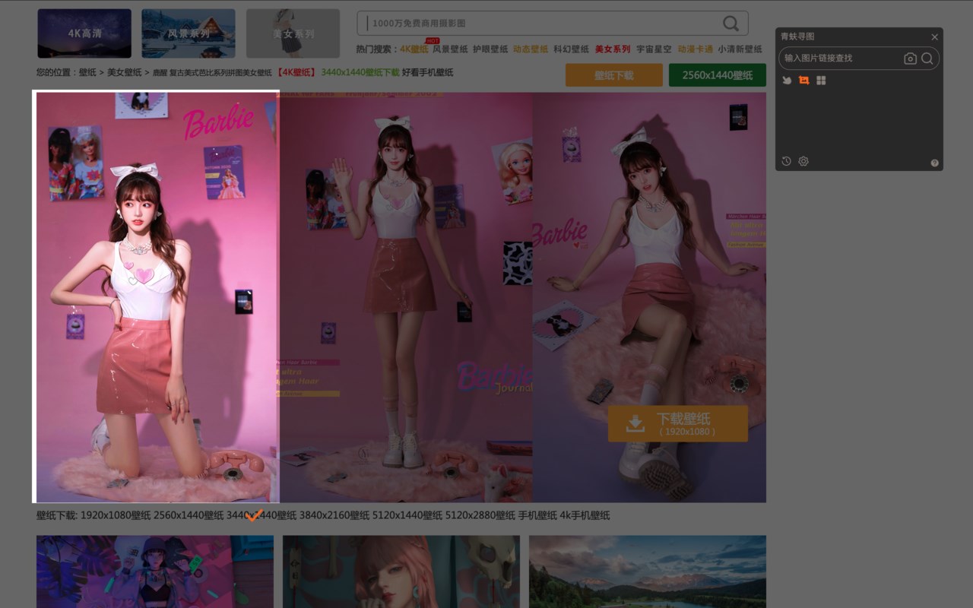This screenshot has height=608, width=973.
Task: Open the mountain lake landscape thumbnail
Action: 648,572
